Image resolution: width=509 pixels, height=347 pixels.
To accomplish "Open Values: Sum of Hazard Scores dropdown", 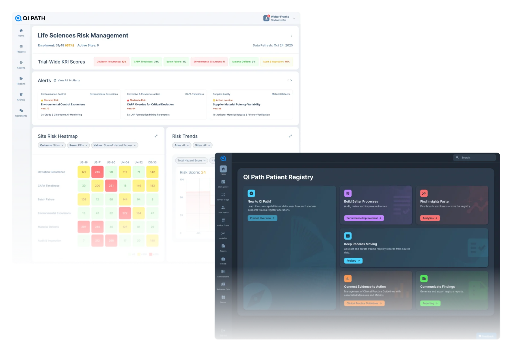I will click(115, 145).
